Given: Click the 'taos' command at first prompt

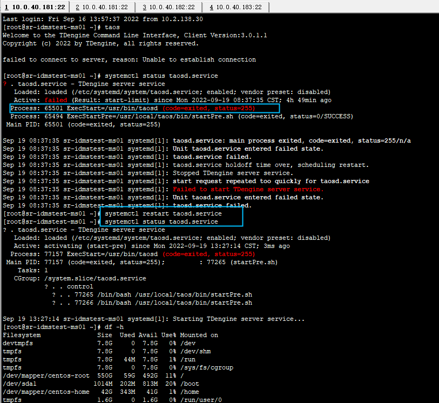Looking at the screenshot, I should (112, 27).
